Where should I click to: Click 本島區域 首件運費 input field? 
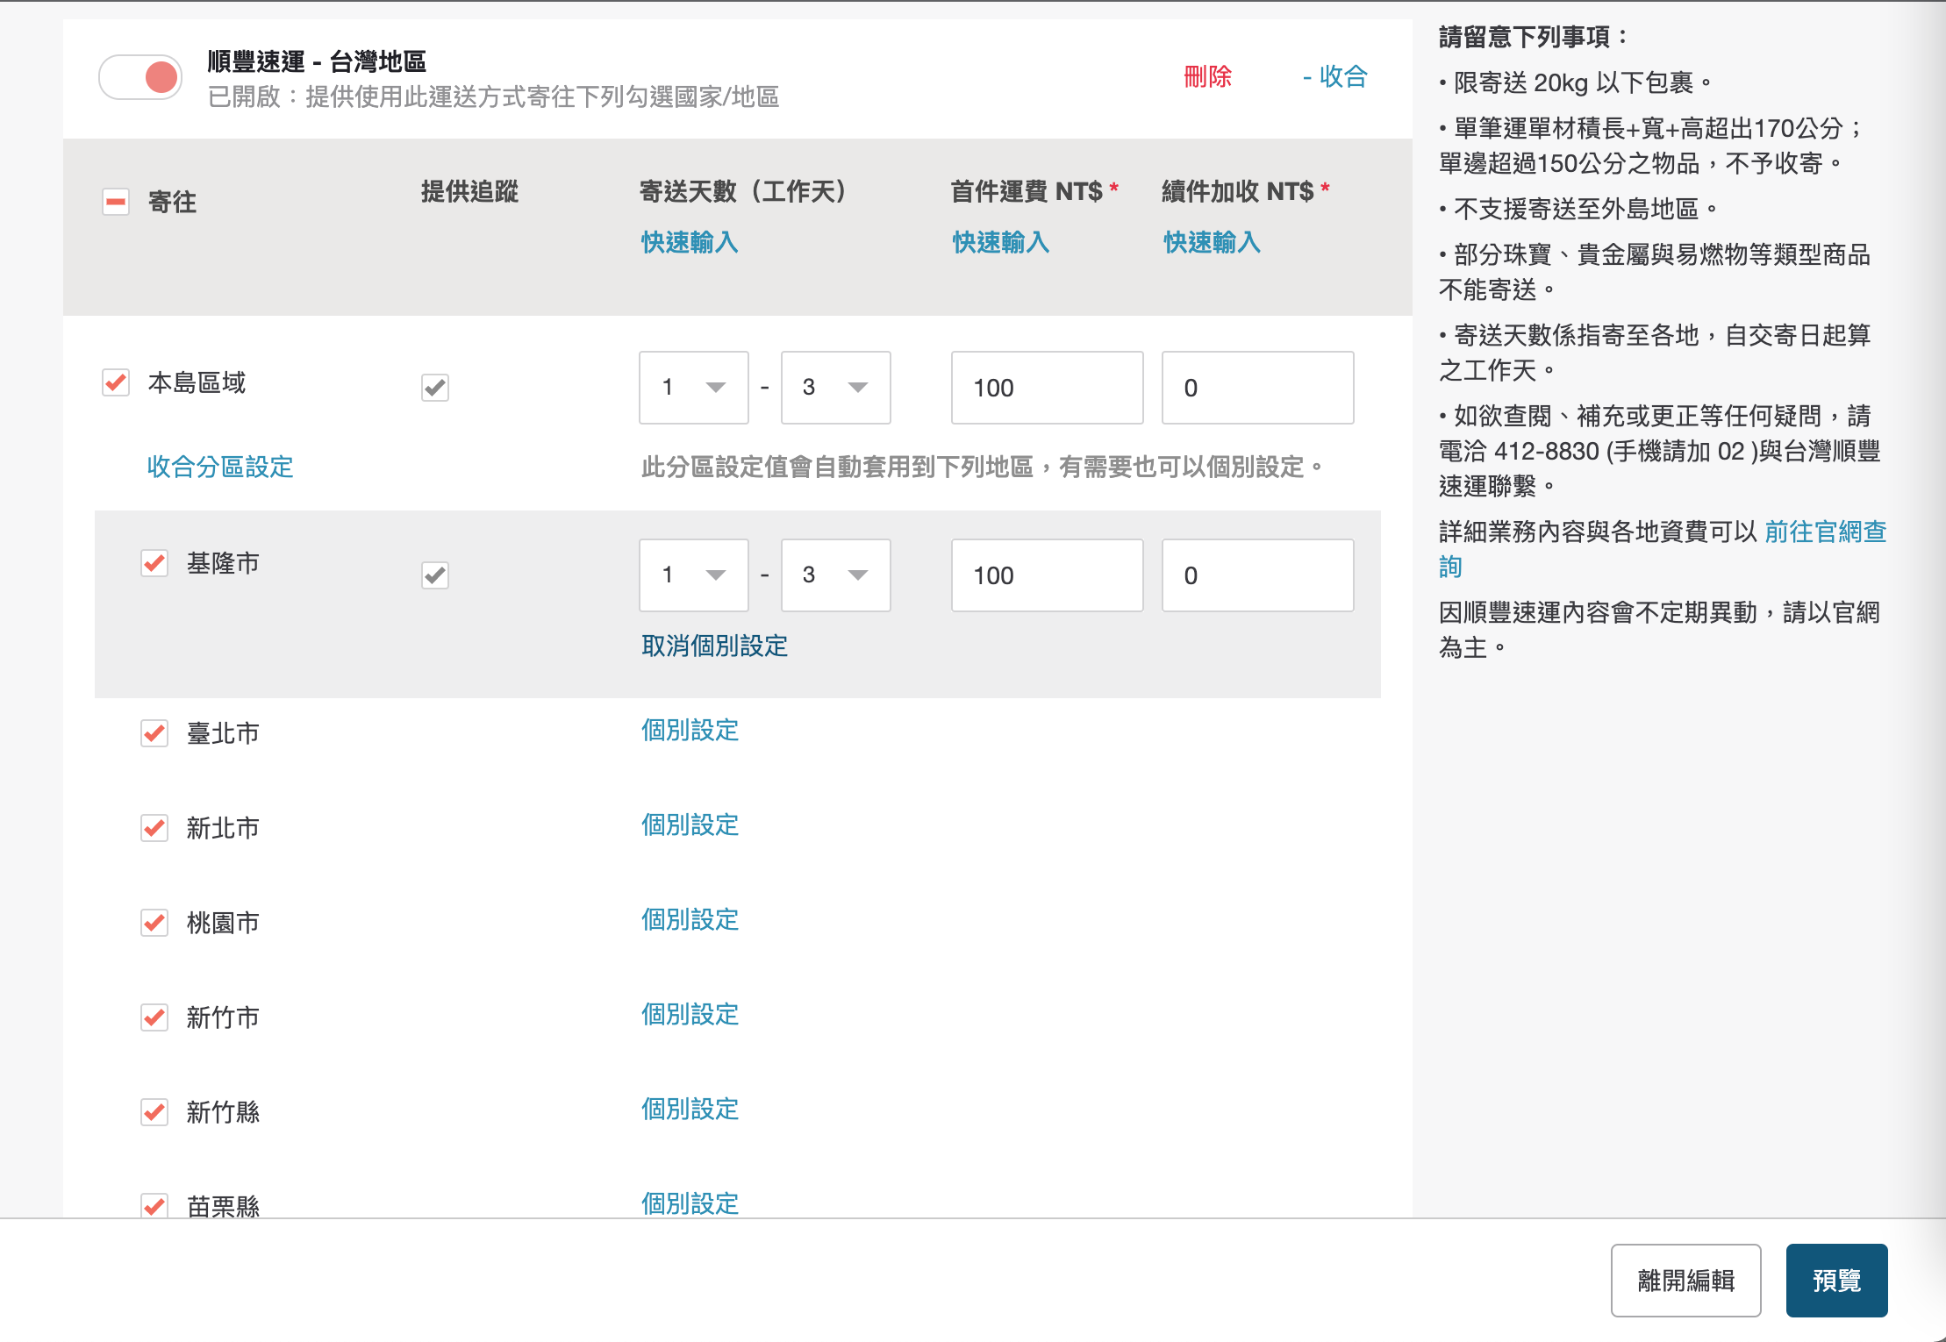click(x=1048, y=388)
